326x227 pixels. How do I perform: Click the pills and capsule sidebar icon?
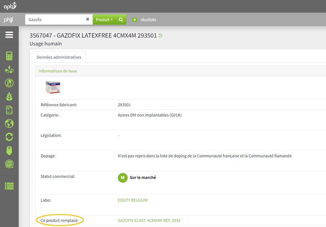9,70
